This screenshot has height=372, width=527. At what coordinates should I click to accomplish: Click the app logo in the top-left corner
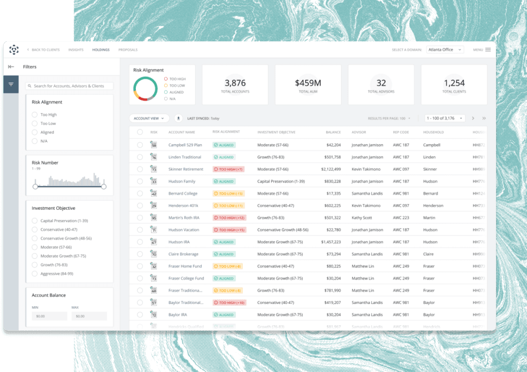coord(14,50)
